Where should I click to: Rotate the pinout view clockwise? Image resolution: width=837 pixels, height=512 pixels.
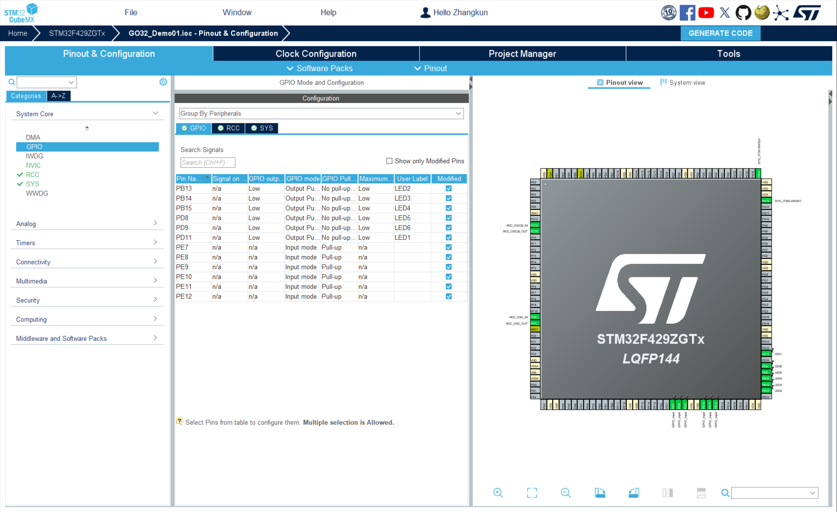coord(600,493)
